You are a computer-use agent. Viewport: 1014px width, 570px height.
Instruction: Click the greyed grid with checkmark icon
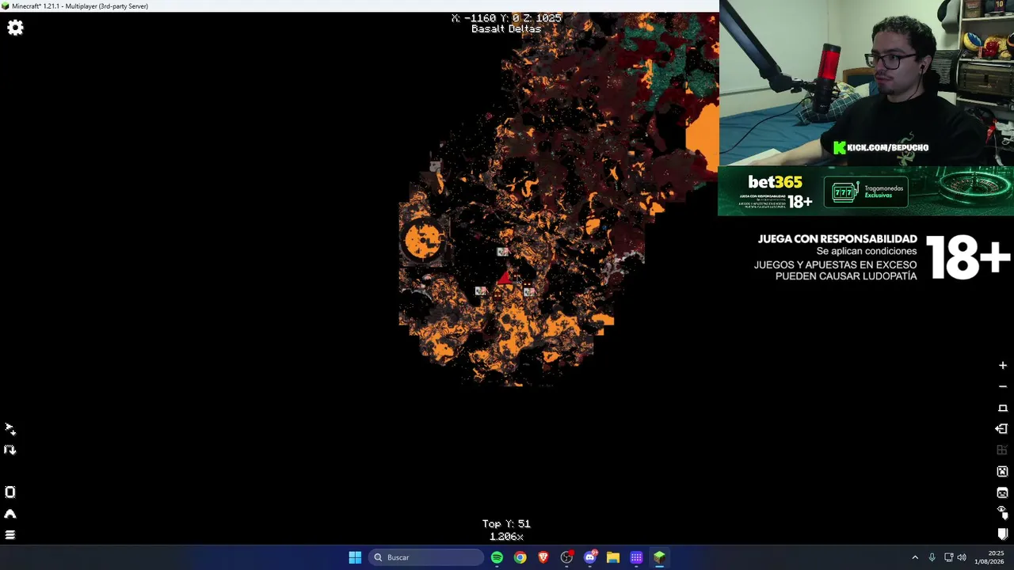pyautogui.click(x=1002, y=450)
